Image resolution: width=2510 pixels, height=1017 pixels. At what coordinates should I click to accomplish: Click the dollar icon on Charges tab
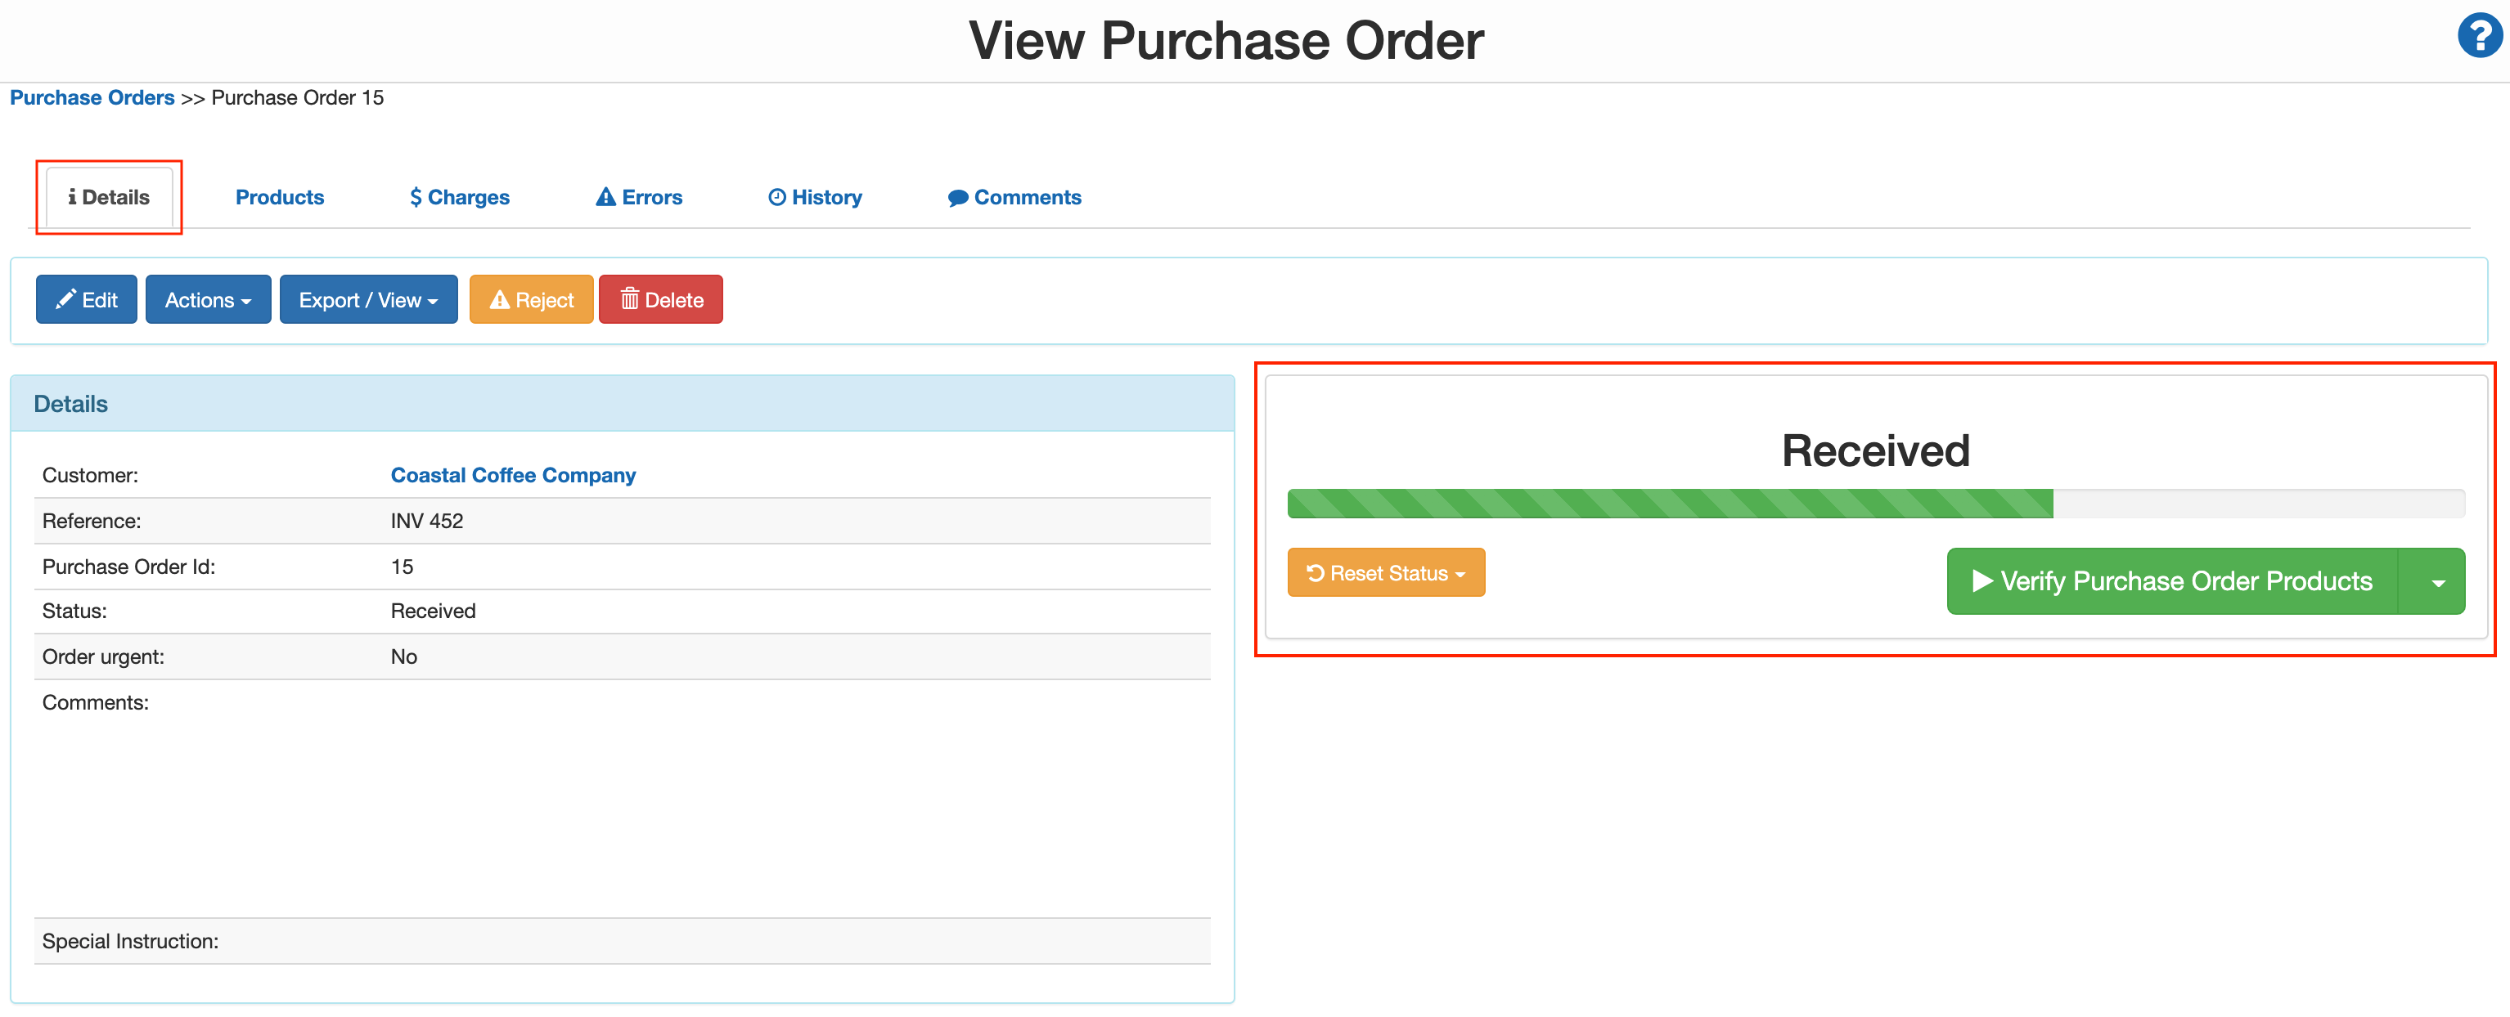(x=416, y=196)
